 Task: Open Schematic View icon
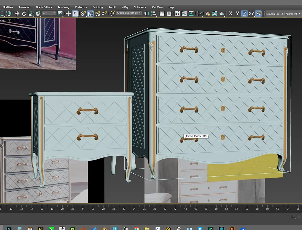[x=191, y=14]
